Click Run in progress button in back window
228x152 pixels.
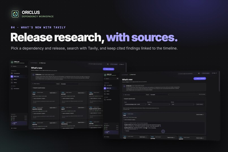coord(114,64)
